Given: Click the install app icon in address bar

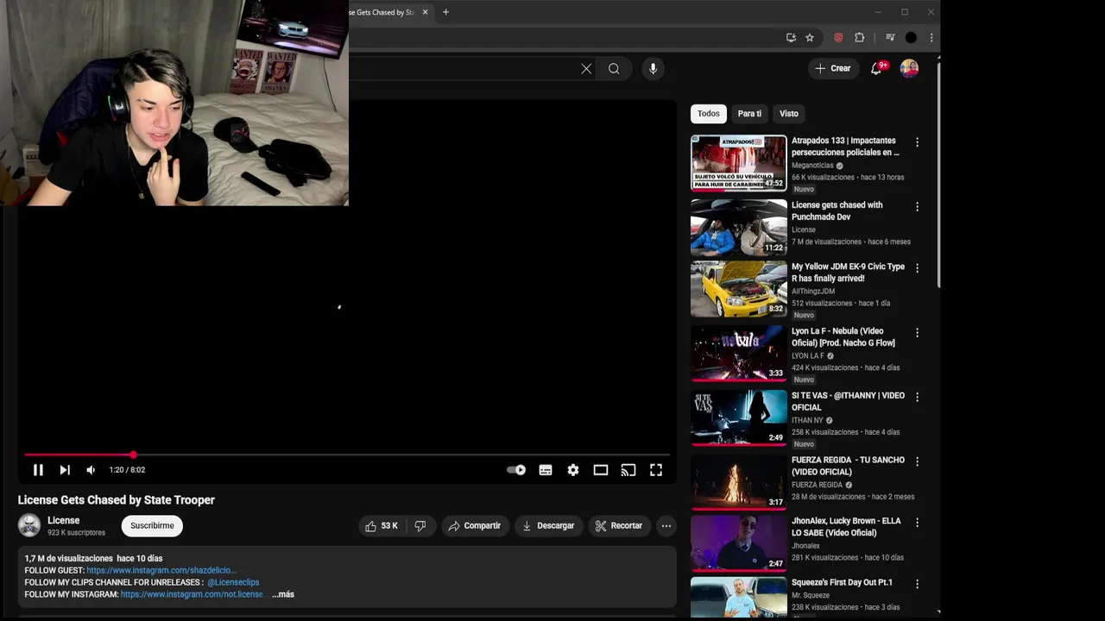Looking at the screenshot, I should [791, 38].
